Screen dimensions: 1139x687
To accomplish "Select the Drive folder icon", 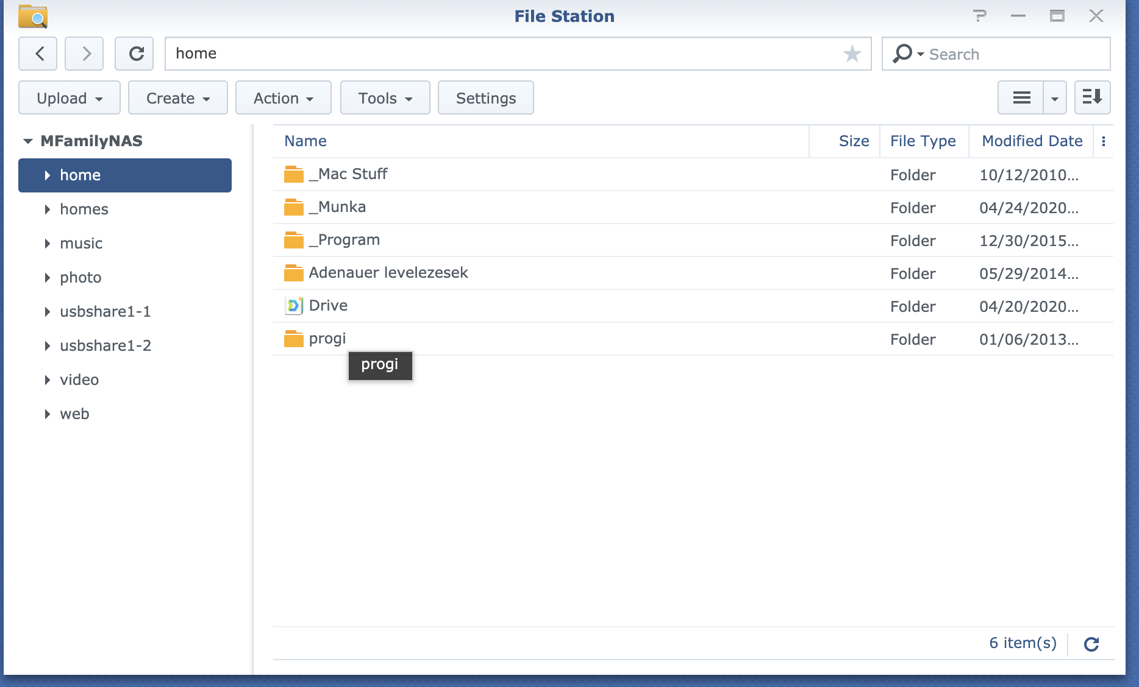I will pos(294,306).
